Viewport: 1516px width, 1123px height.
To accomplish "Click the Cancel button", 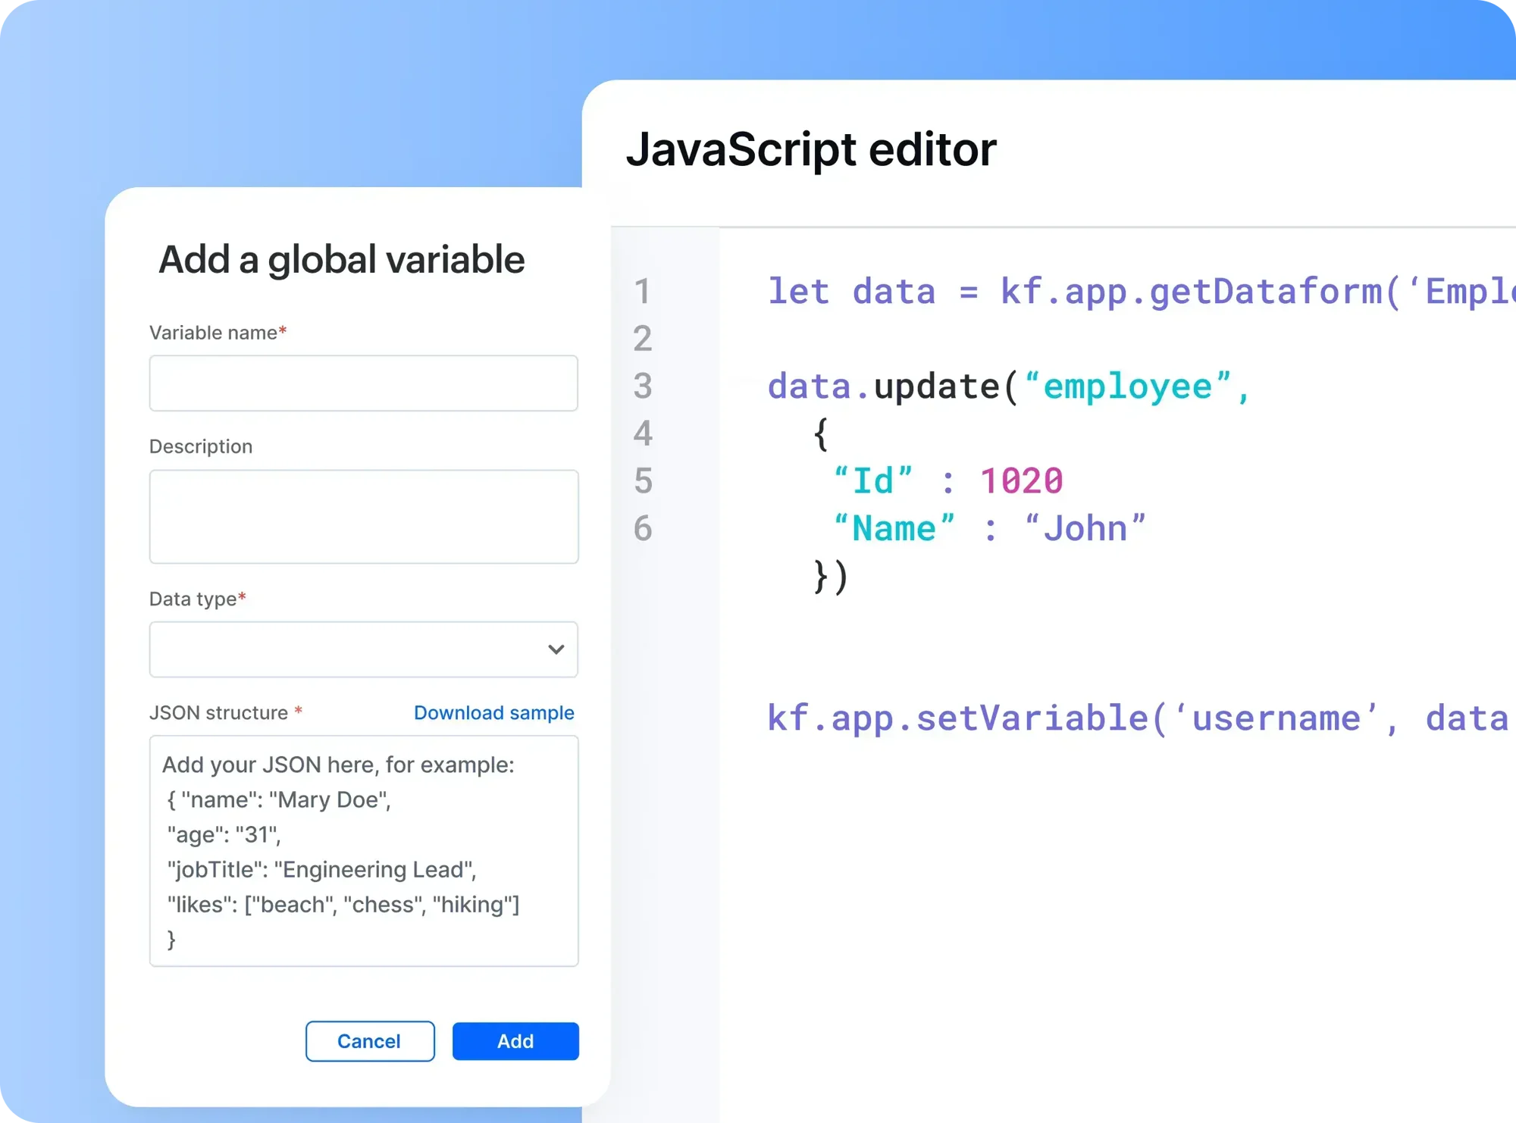I will [370, 1041].
